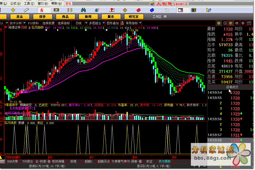The width and height of the screenshot is (255, 170).
Task: Click the yellow triangle at timeline start
Action: [1, 157]
